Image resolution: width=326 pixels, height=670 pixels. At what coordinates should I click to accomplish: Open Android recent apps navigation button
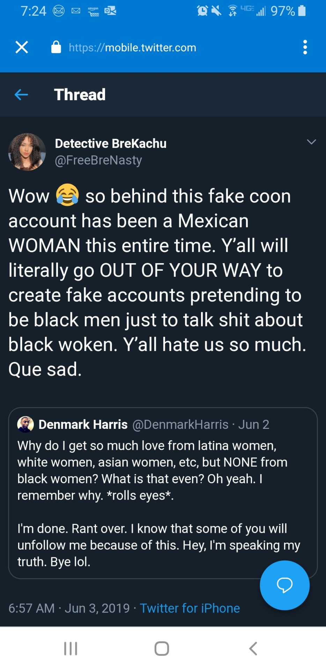tap(71, 648)
